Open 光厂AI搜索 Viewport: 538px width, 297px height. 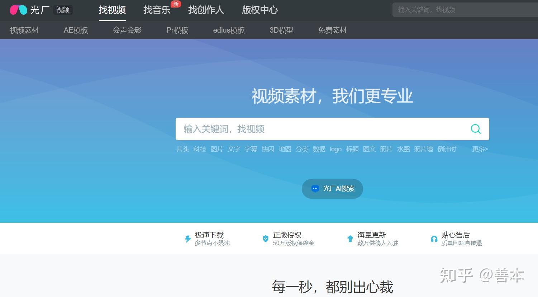click(x=332, y=189)
